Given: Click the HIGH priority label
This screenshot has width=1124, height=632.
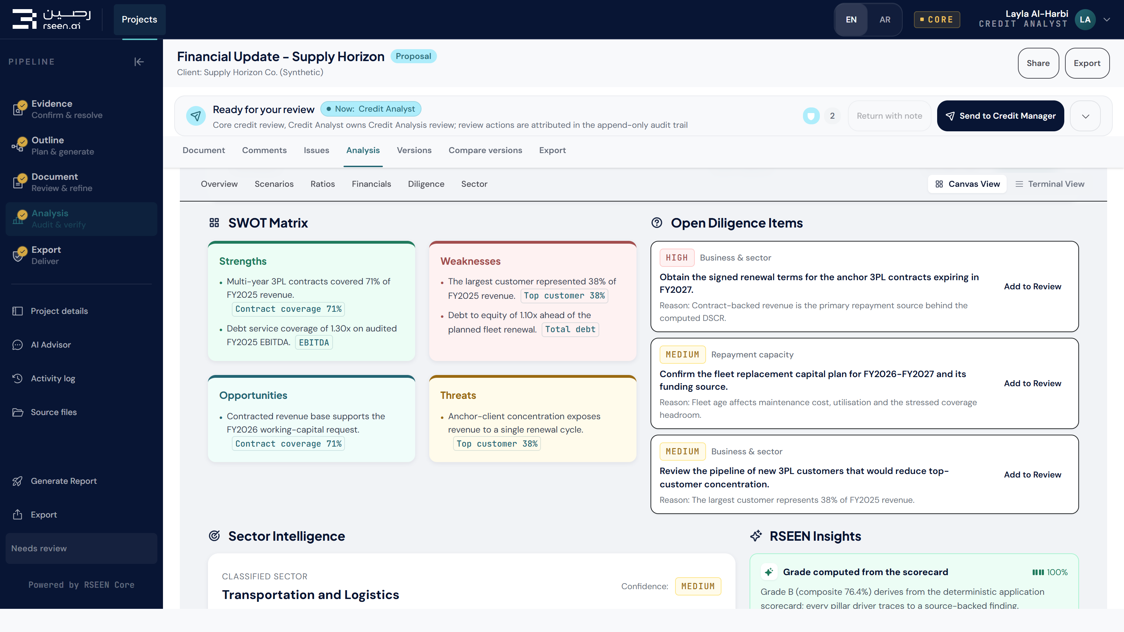Looking at the screenshot, I should 677,258.
